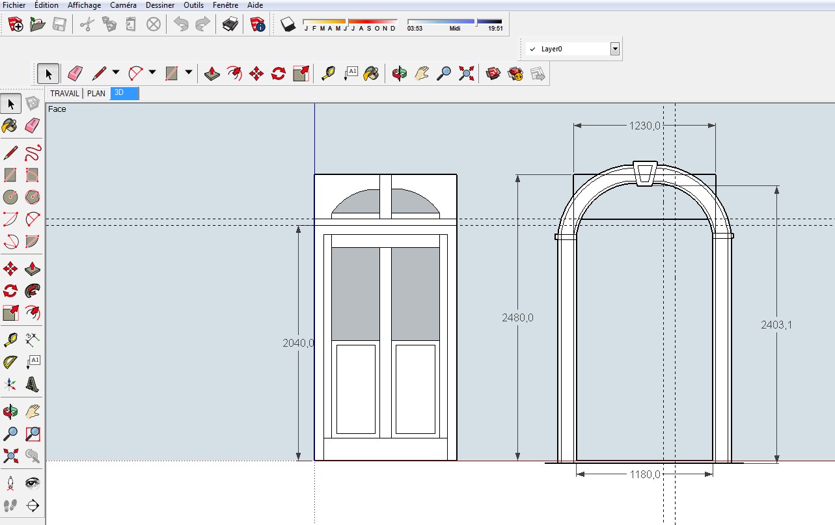This screenshot has width=835, height=525.
Task: Select the Paint Bucket in left toolset
Action: 10,125
